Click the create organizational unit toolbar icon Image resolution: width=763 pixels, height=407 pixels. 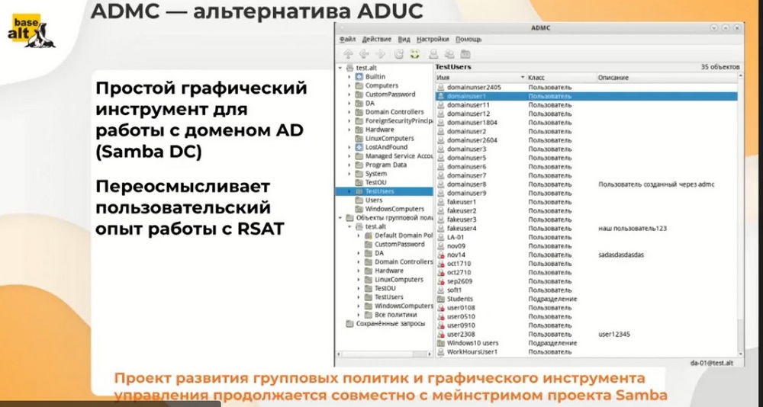(465, 54)
